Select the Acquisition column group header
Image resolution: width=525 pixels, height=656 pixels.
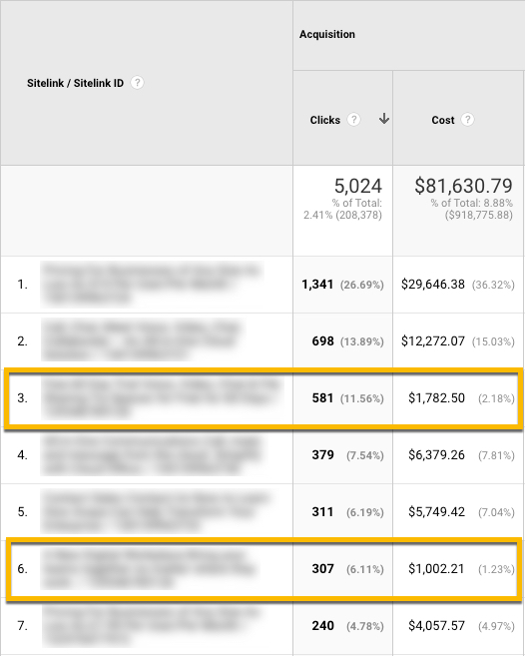327,34
